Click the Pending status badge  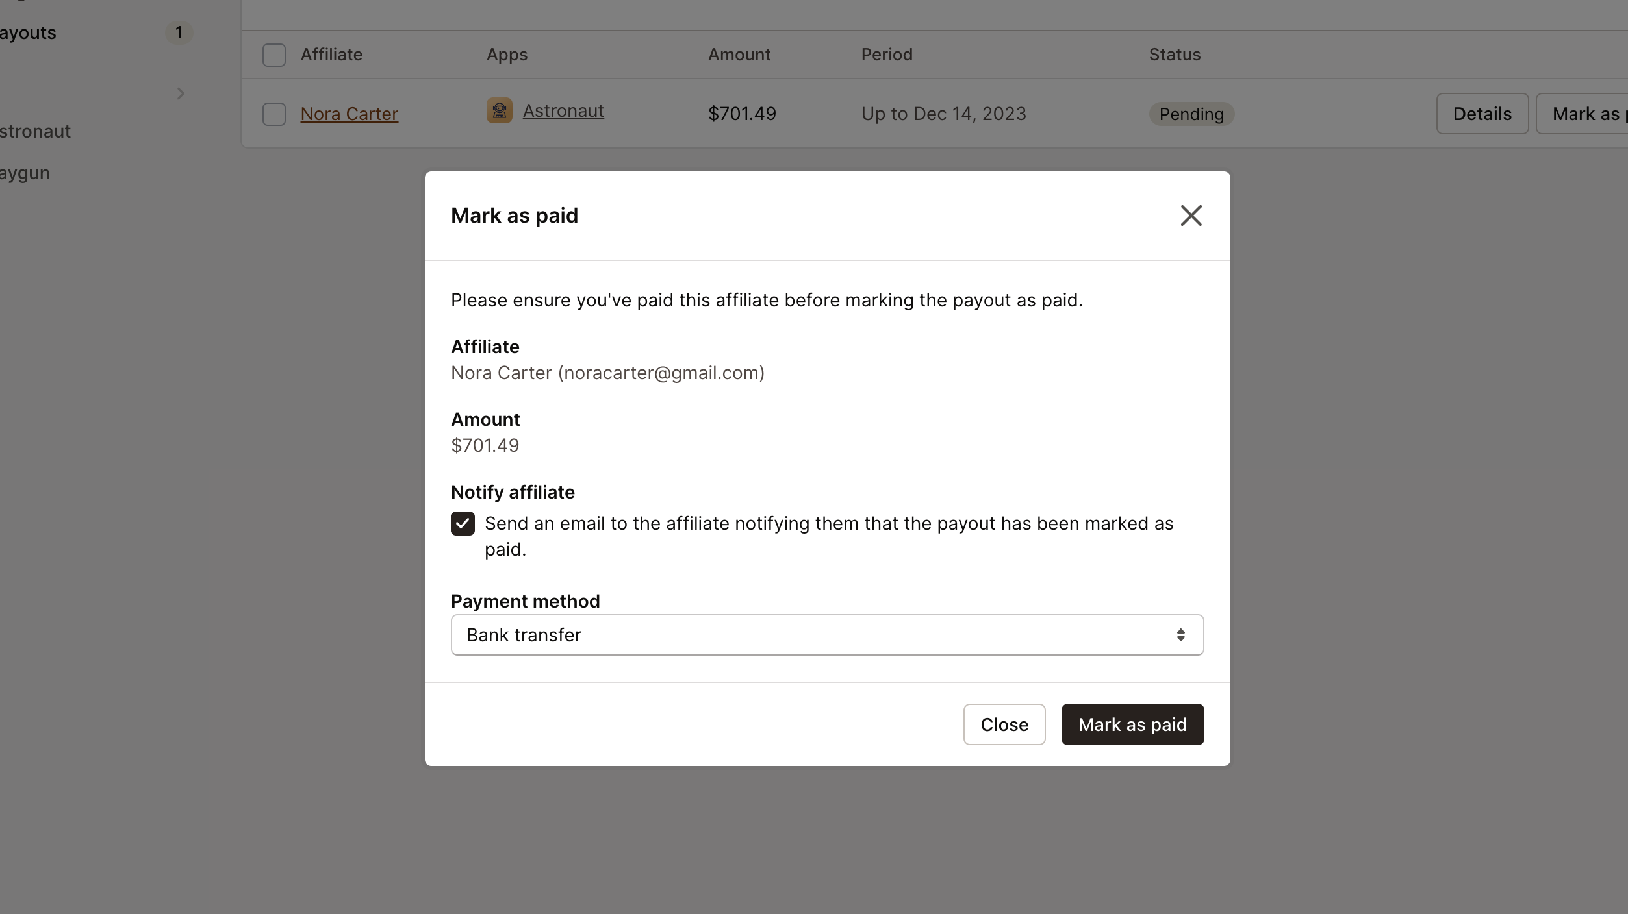[1191, 114]
